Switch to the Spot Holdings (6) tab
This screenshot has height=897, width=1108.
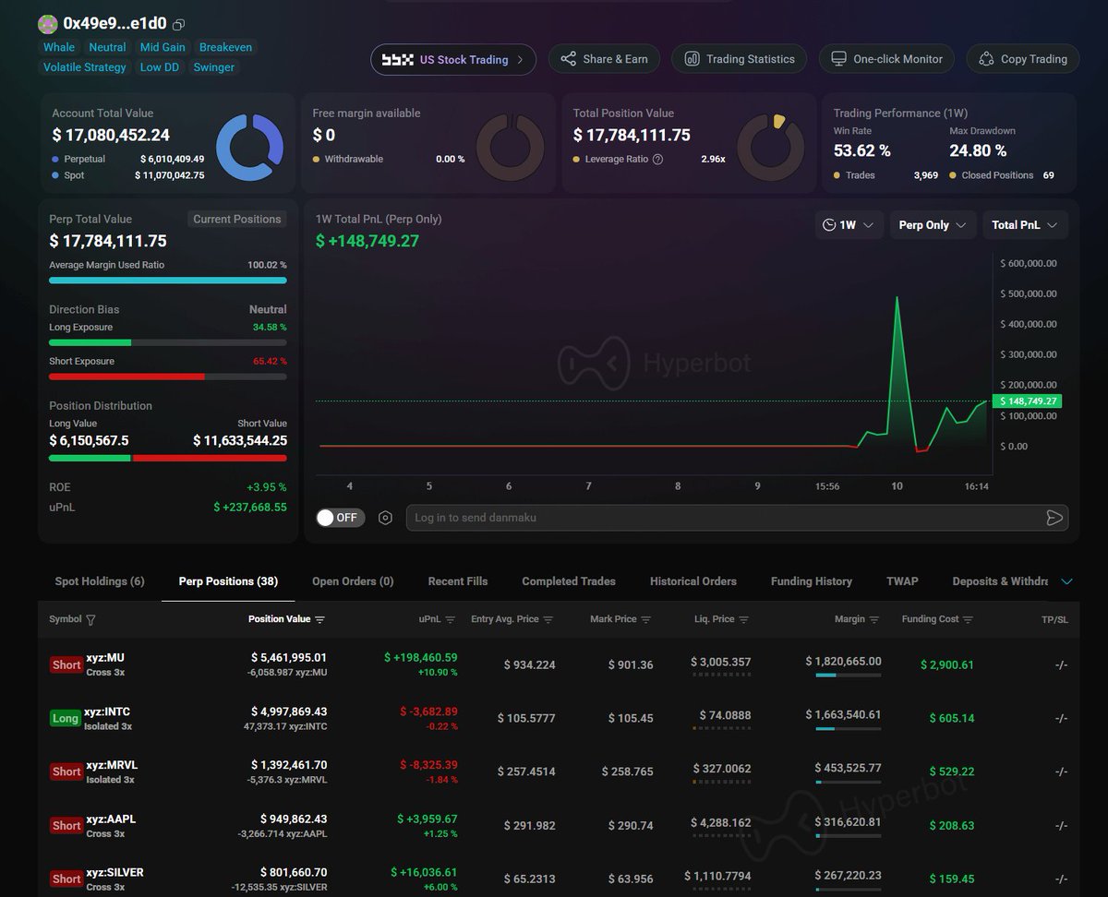(100, 581)
